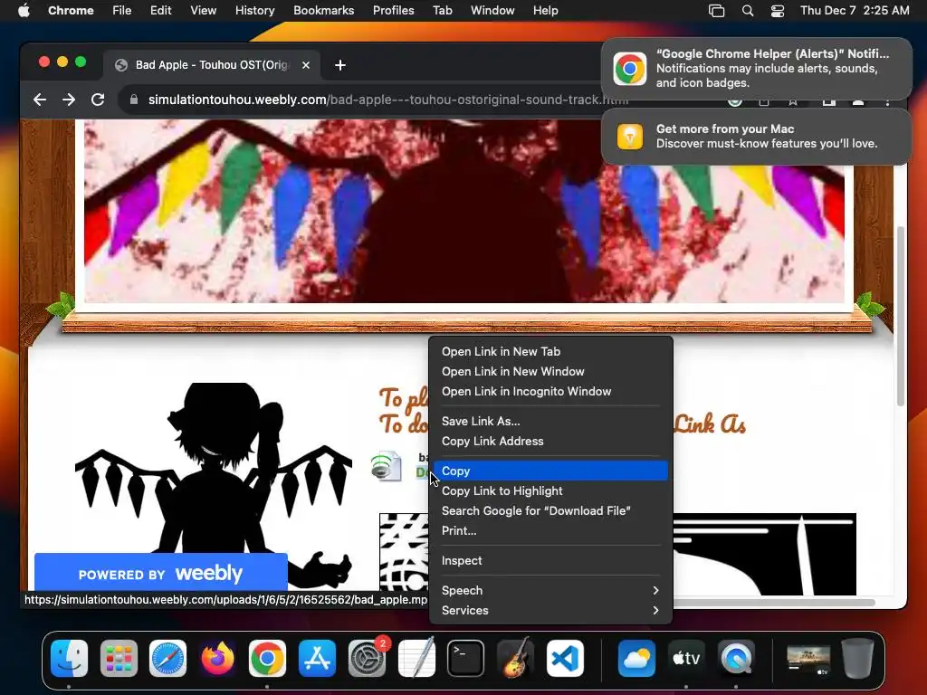
Task: Open Spotlight search in menu bar
Action: coord(748,10)
